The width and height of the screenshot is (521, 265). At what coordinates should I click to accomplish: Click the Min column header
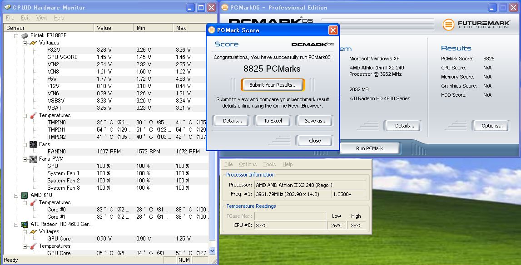pos(153,28)
